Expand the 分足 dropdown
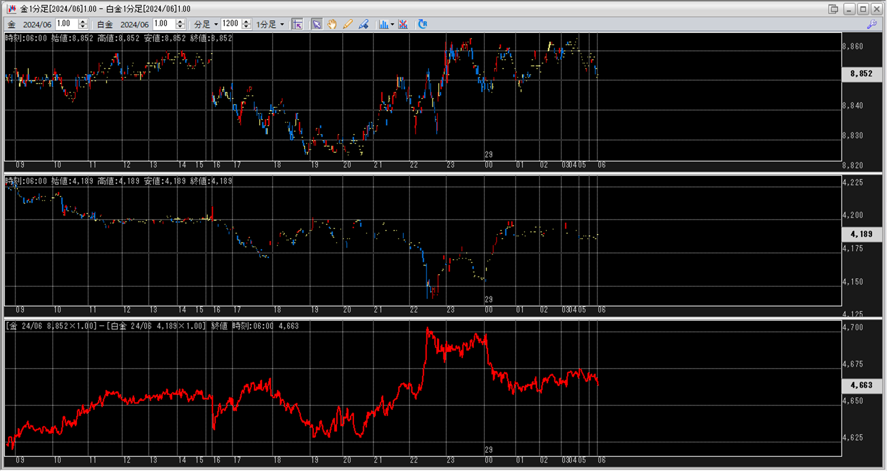Screen dimensions: 887x471 [x=216, y=24]
